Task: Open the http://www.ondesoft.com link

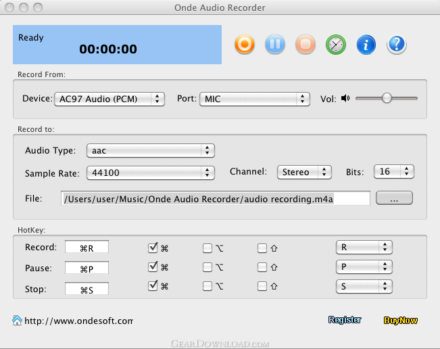Action: pyautogui.click(x=78, y=321)
